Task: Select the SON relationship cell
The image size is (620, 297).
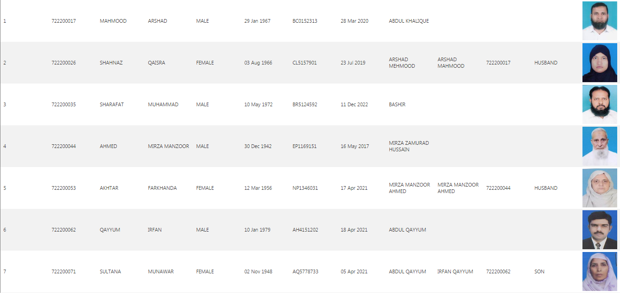Action: tap(539, 271)
